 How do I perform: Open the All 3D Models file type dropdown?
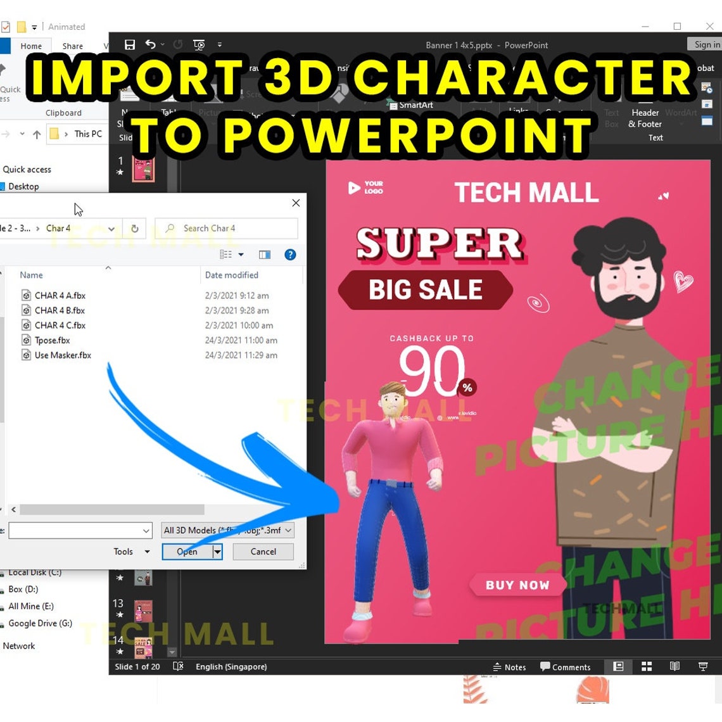(x=226, y=530)
